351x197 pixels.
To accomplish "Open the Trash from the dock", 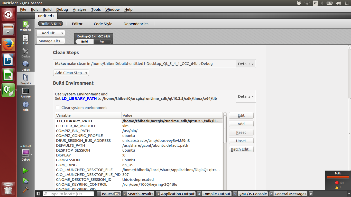I will coord(8,189).
